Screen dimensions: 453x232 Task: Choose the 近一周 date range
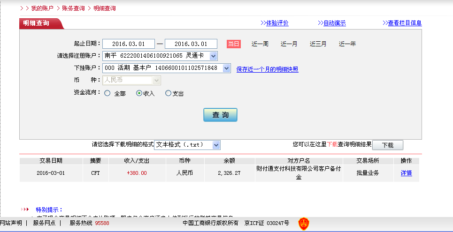click(x=260, y=44)
